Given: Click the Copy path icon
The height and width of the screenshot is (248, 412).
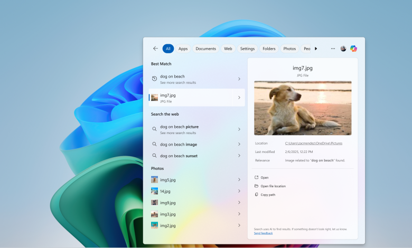Looking at the screenshot, I should click(x=257, y=195).
